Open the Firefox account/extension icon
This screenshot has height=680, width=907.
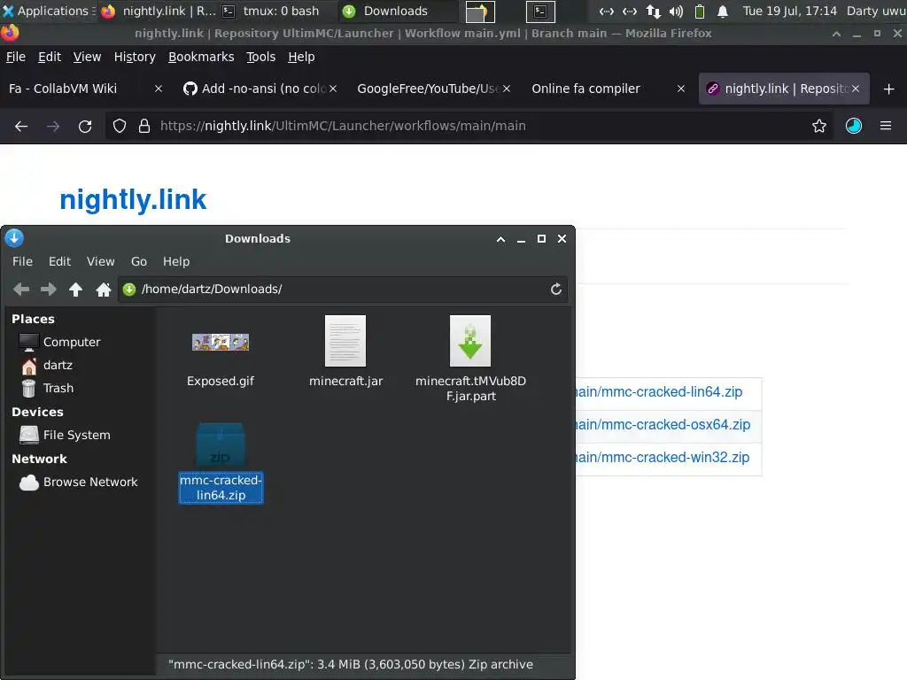point(854,126)
